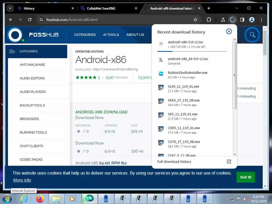Open the side panel icon

[242, 20]
